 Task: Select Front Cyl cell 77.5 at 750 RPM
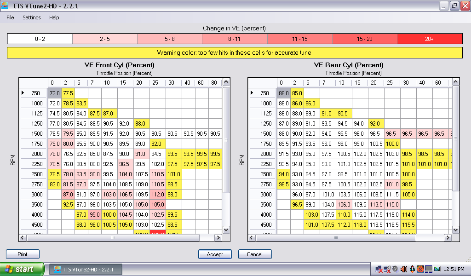point(68,93)
